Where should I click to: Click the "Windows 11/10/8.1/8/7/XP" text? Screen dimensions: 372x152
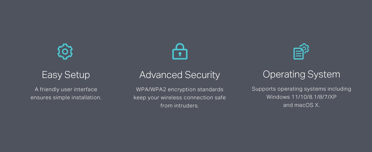pyautogui.click(x=301, y=97)
